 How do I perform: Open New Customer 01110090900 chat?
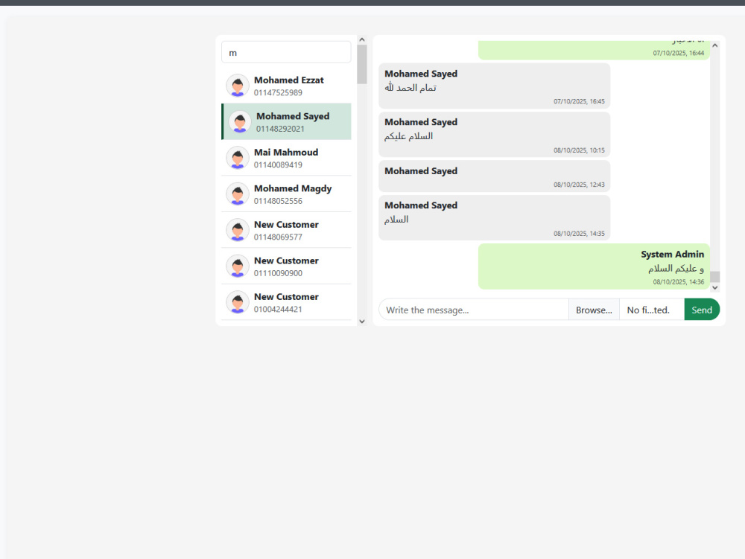point(286,266)
